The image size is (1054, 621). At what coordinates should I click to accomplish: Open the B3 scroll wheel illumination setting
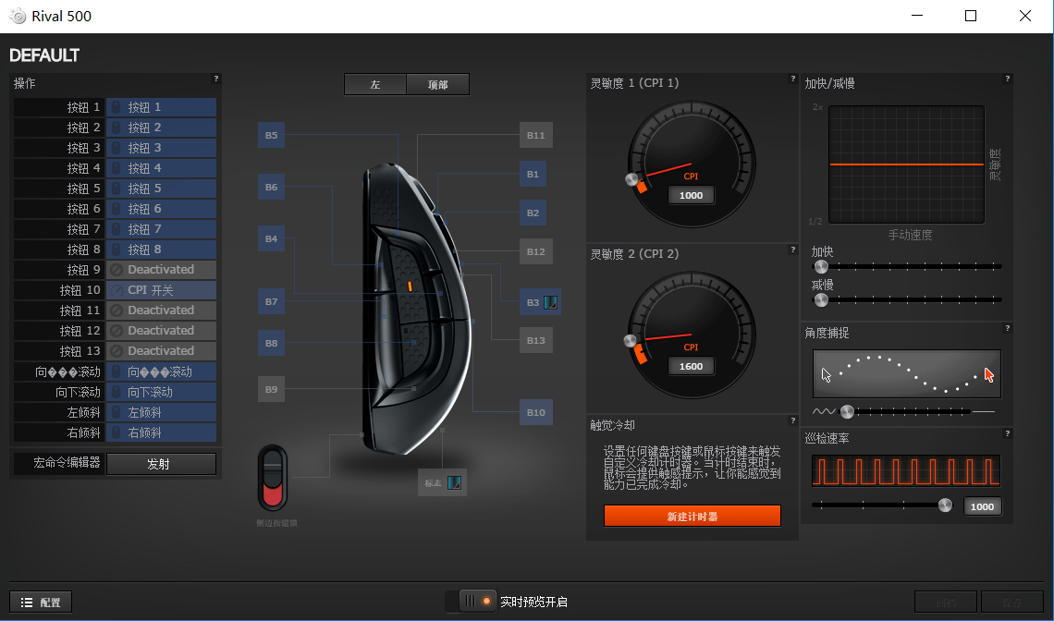(x=550, y=302)
